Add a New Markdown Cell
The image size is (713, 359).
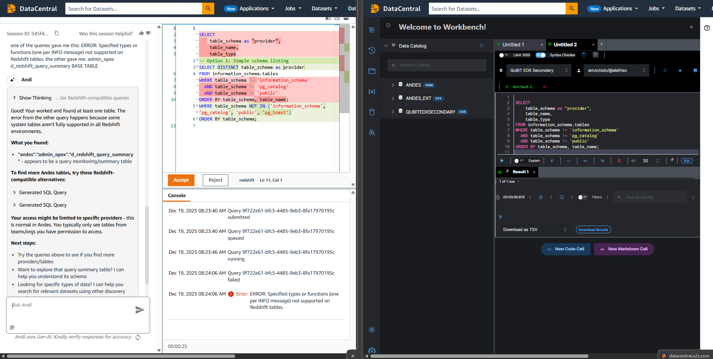[x=624, y=249]
